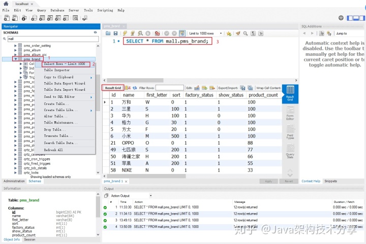This screenshot has height=244, width=366.
Task: Save query to snippets star icon
Action: (229, 33)
